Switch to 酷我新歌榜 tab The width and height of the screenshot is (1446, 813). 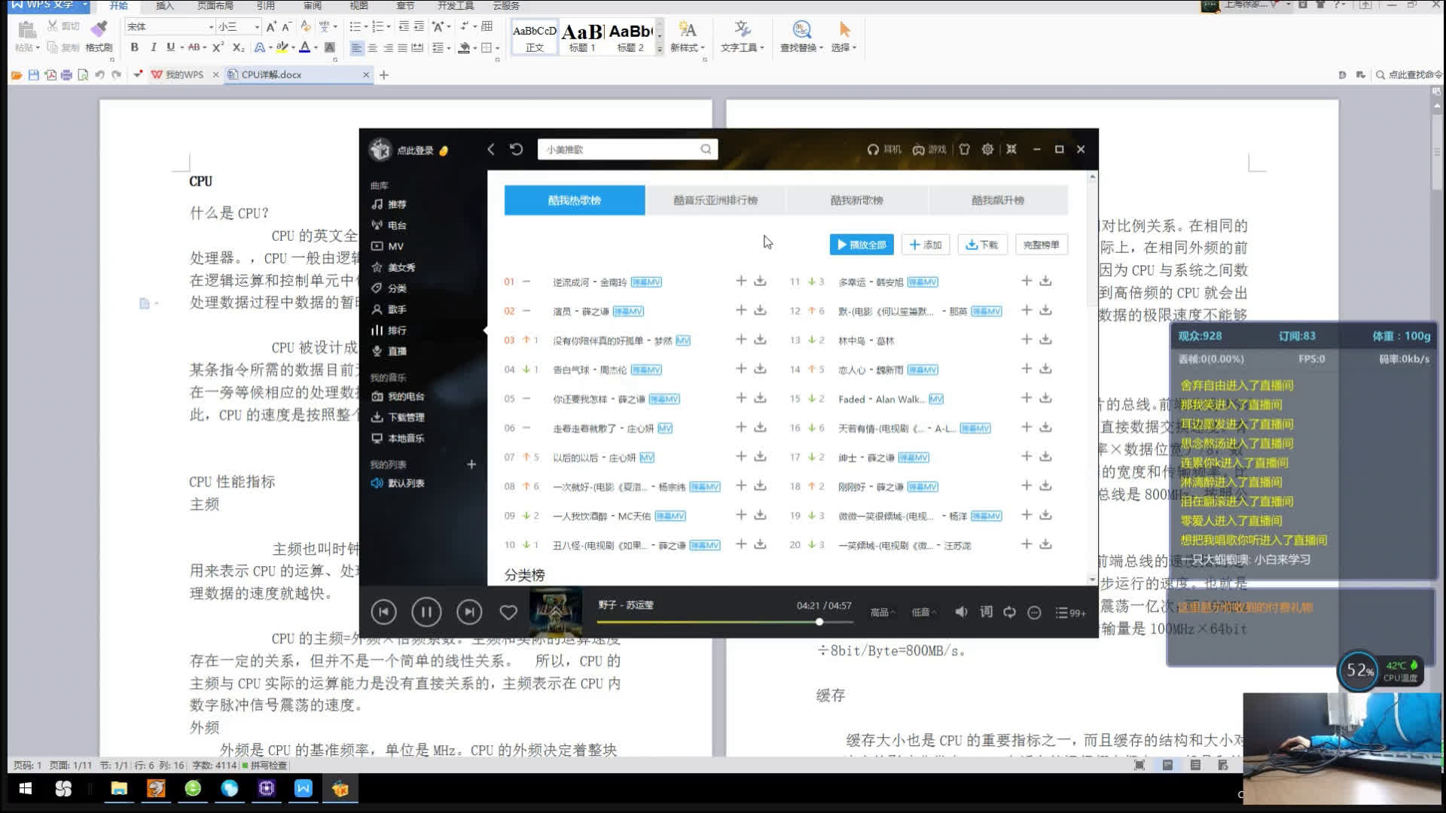tap(857, 200)
